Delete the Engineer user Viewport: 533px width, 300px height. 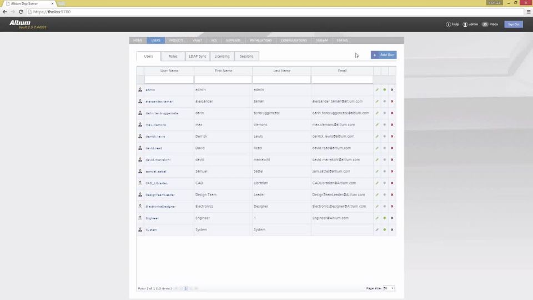tap(392, 218)
